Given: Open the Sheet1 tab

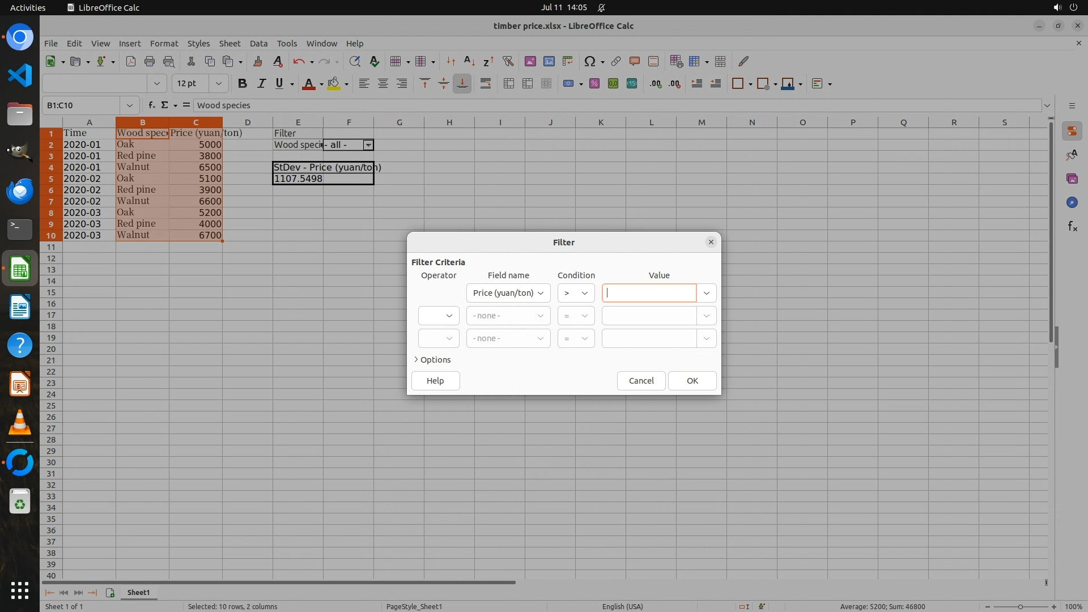Looking at the screenshot, I should pyautogui.click(x=138, y=592).
